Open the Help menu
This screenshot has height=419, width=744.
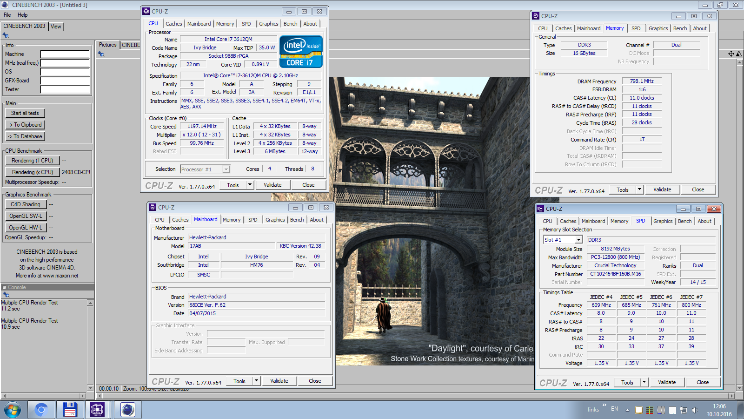(x=22, y=15)
